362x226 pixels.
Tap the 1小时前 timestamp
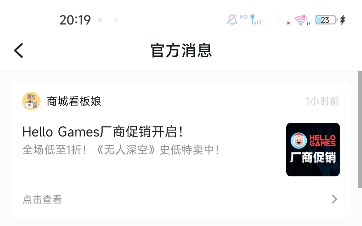point(322,101)
